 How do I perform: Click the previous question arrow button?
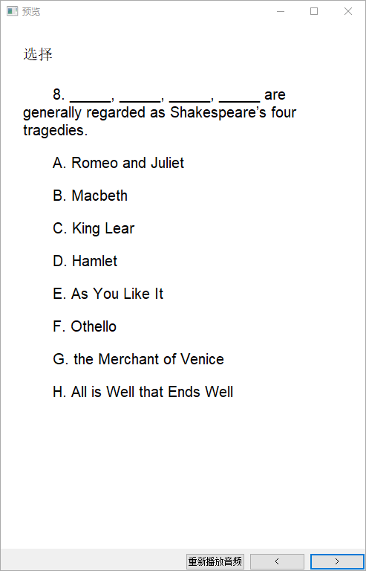pos(277,561)
